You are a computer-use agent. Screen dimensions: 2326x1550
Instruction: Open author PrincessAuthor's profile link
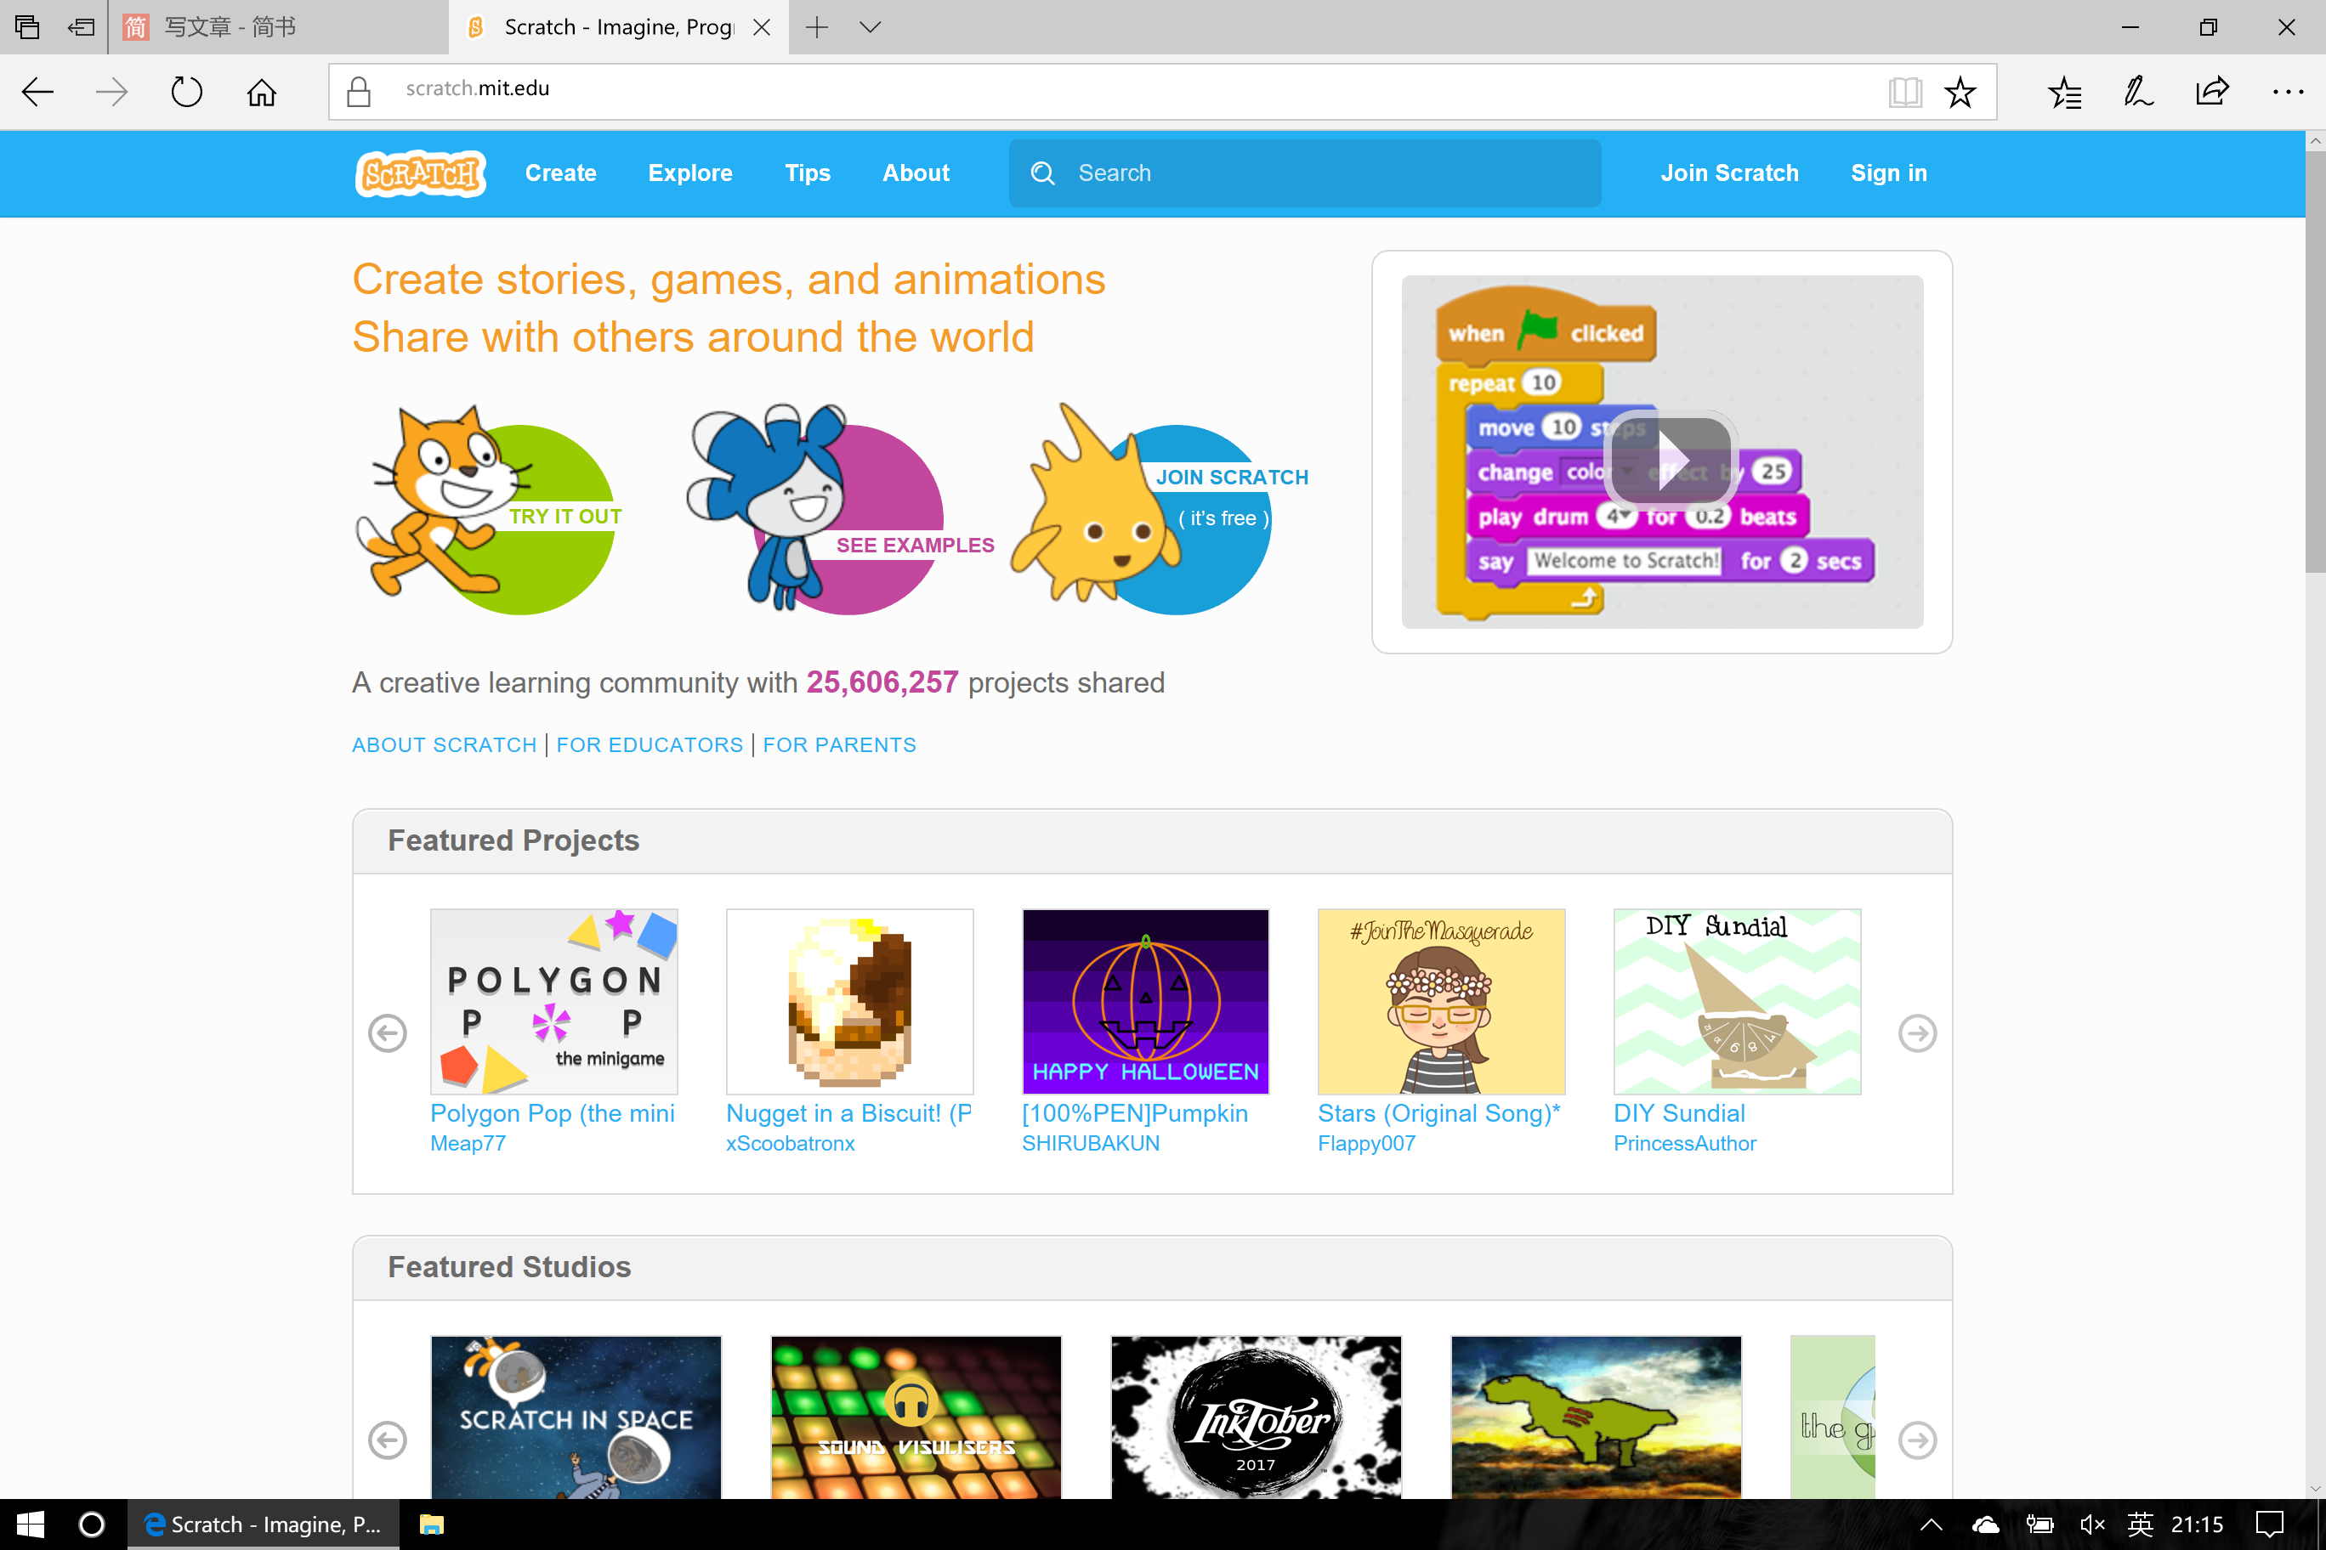(1684, 1144)
